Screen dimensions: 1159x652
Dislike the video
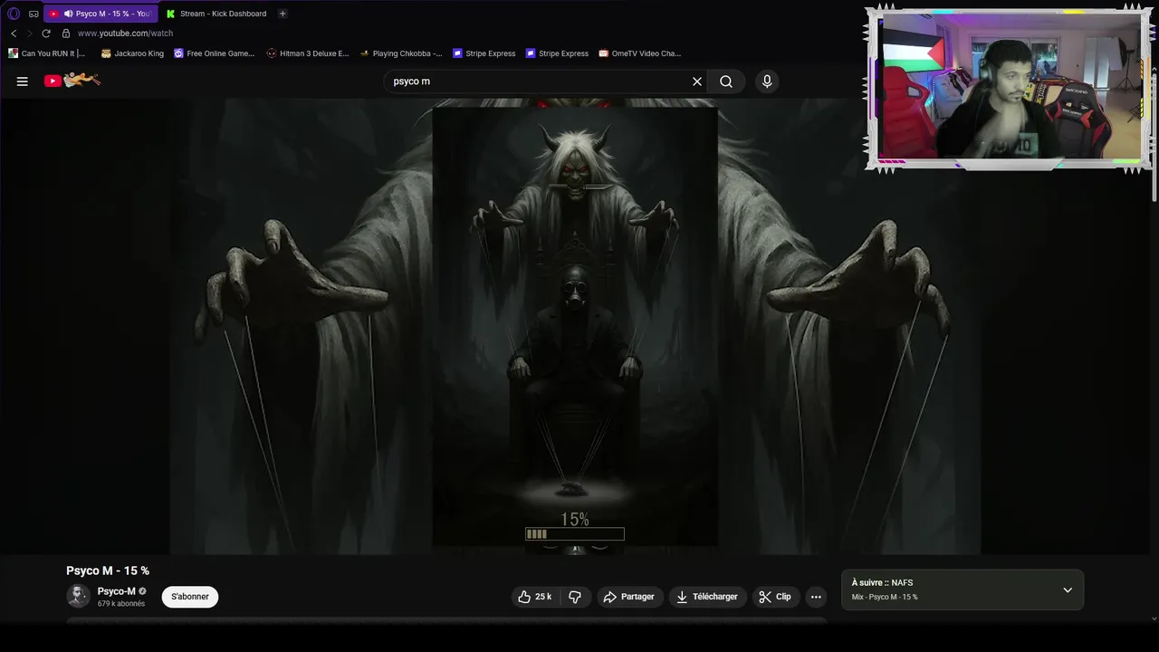click(575, 597)
